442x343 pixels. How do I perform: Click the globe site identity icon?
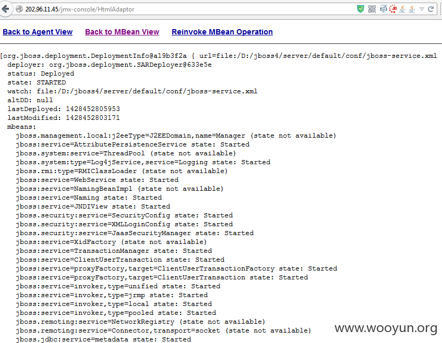click(19, 9)
